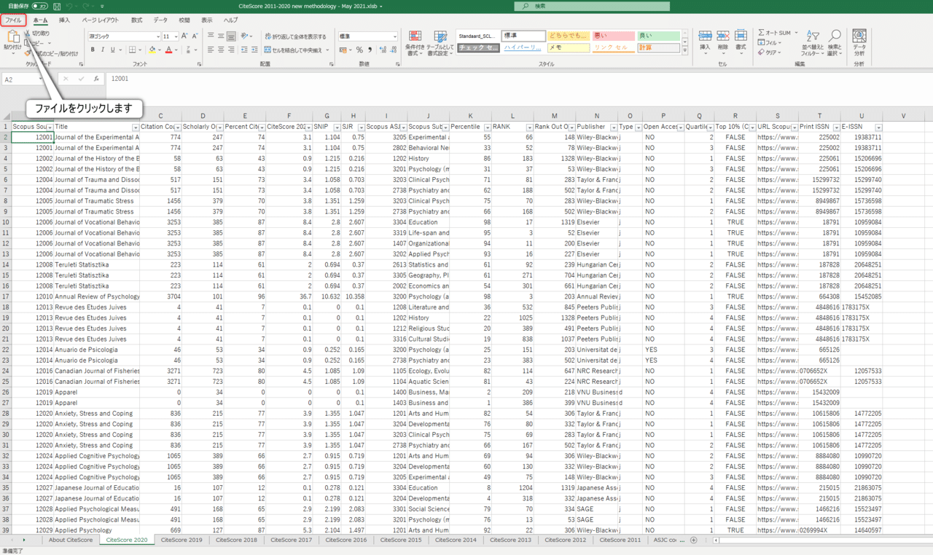The width and height of the screenshot is (933, 555).
Task: Decrease font size with smaller A icon
Action: point(195,36)
